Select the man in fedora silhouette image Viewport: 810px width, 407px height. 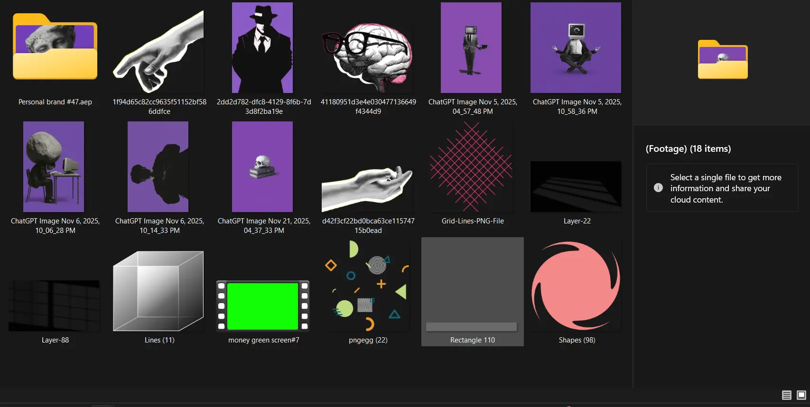262,48
